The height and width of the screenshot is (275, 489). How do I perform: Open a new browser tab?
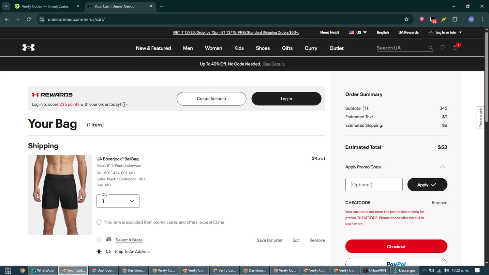(x=162, y=6)
